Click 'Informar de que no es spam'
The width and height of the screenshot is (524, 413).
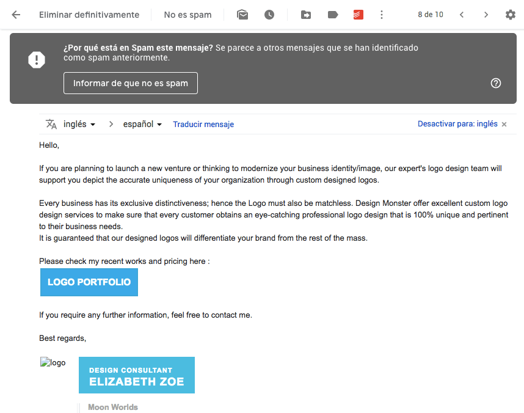pyautogui.click(x=130, y=82)
